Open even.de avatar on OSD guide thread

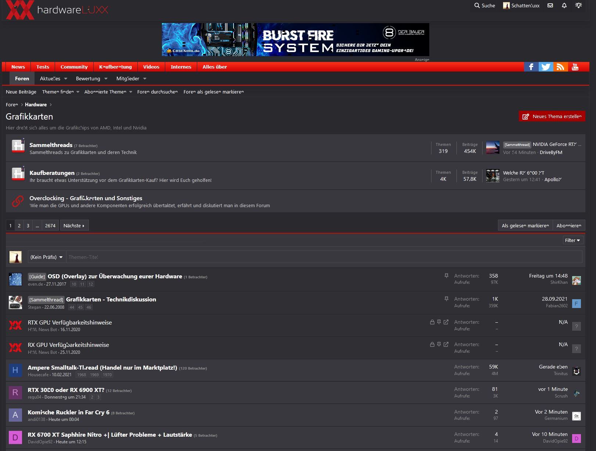pyautogui.click(x=15, y=279)
